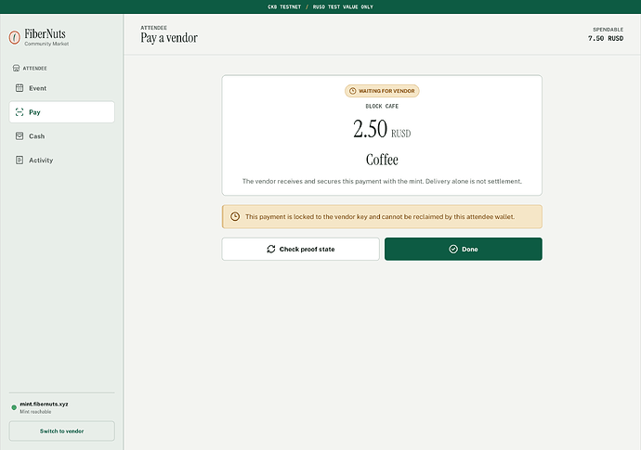Check proof state of the payment

[300, 249]
